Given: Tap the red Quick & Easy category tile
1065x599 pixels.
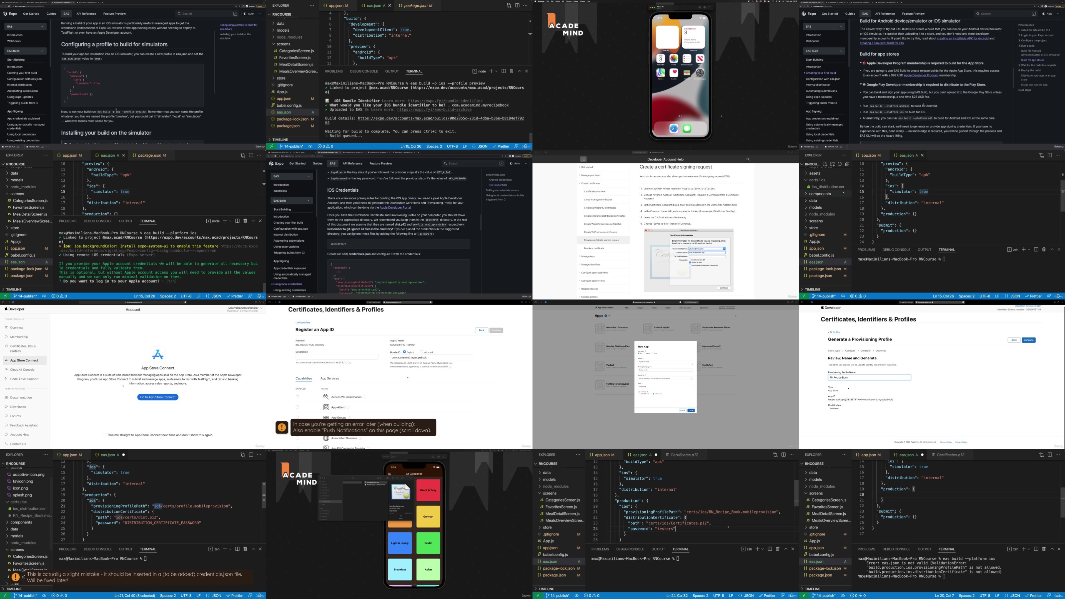Looking at the screenshot, I should point(428,490).
